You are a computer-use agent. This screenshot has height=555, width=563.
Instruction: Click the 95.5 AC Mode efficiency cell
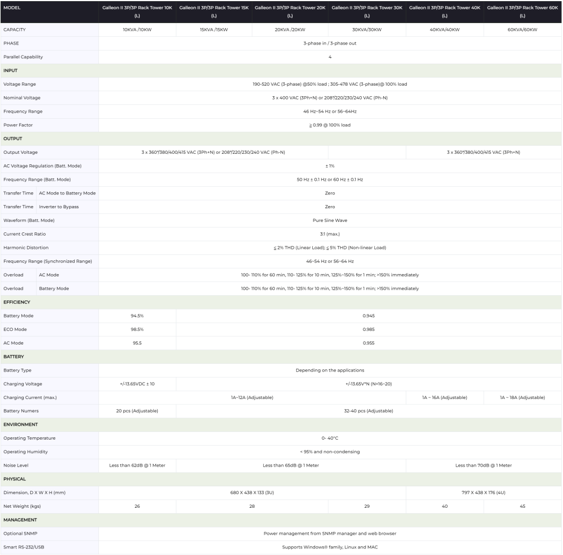coord(137,343)
